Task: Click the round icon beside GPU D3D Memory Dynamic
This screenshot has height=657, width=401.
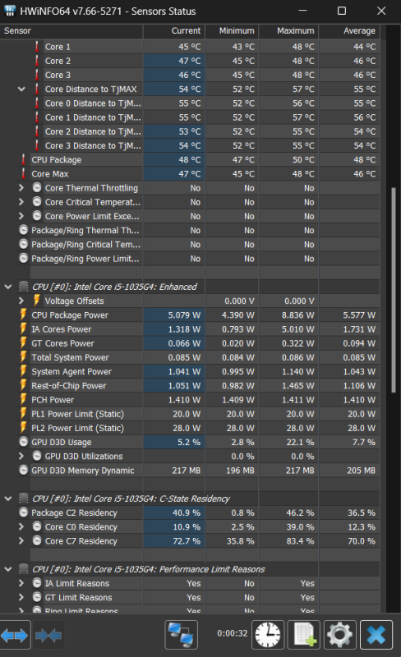Action: 24,470
